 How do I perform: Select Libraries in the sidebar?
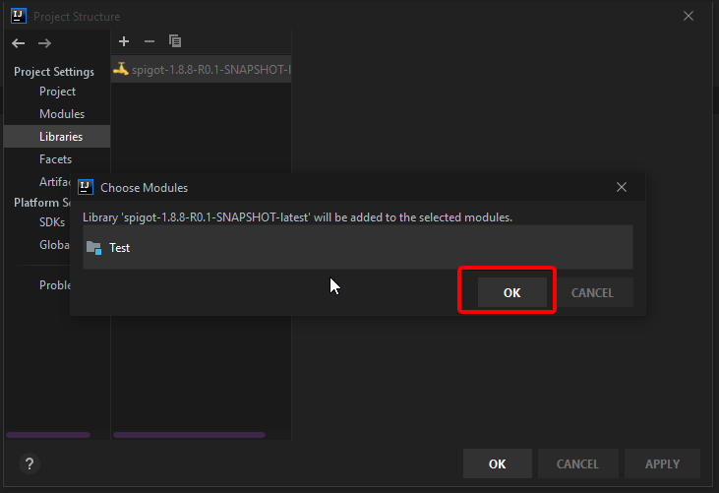[x=61, y=137]
